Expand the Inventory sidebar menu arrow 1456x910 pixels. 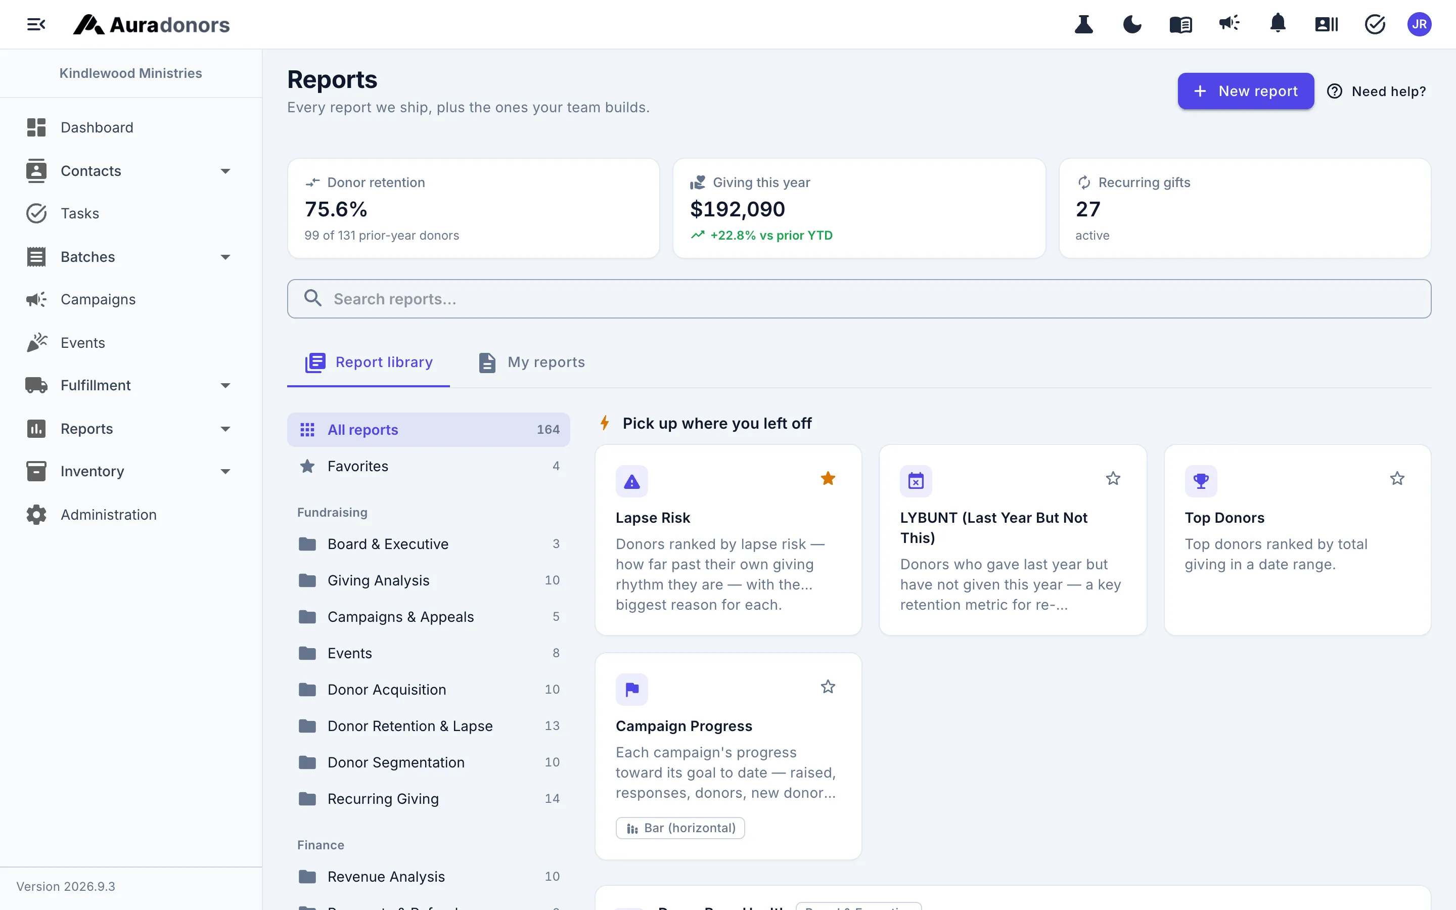225,472
